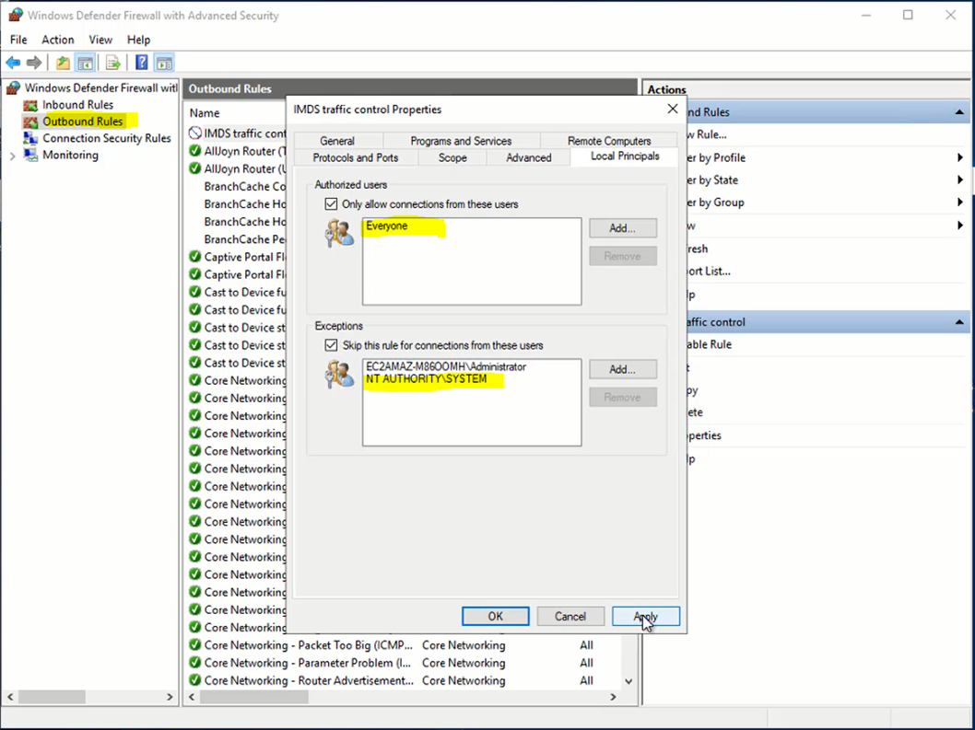Close the IMDS traffic control Properties dialog
975x730 pixels.
[672, 110]
